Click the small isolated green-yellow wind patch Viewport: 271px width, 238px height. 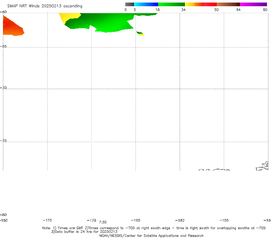(140, 34)
